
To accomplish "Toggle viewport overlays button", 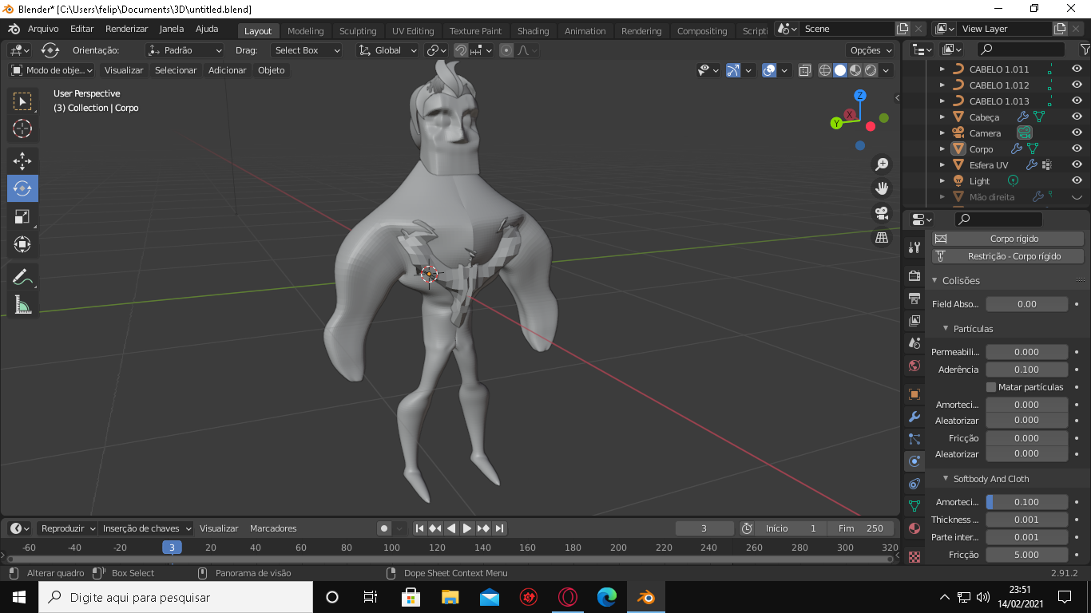I will tap(769, 70).
